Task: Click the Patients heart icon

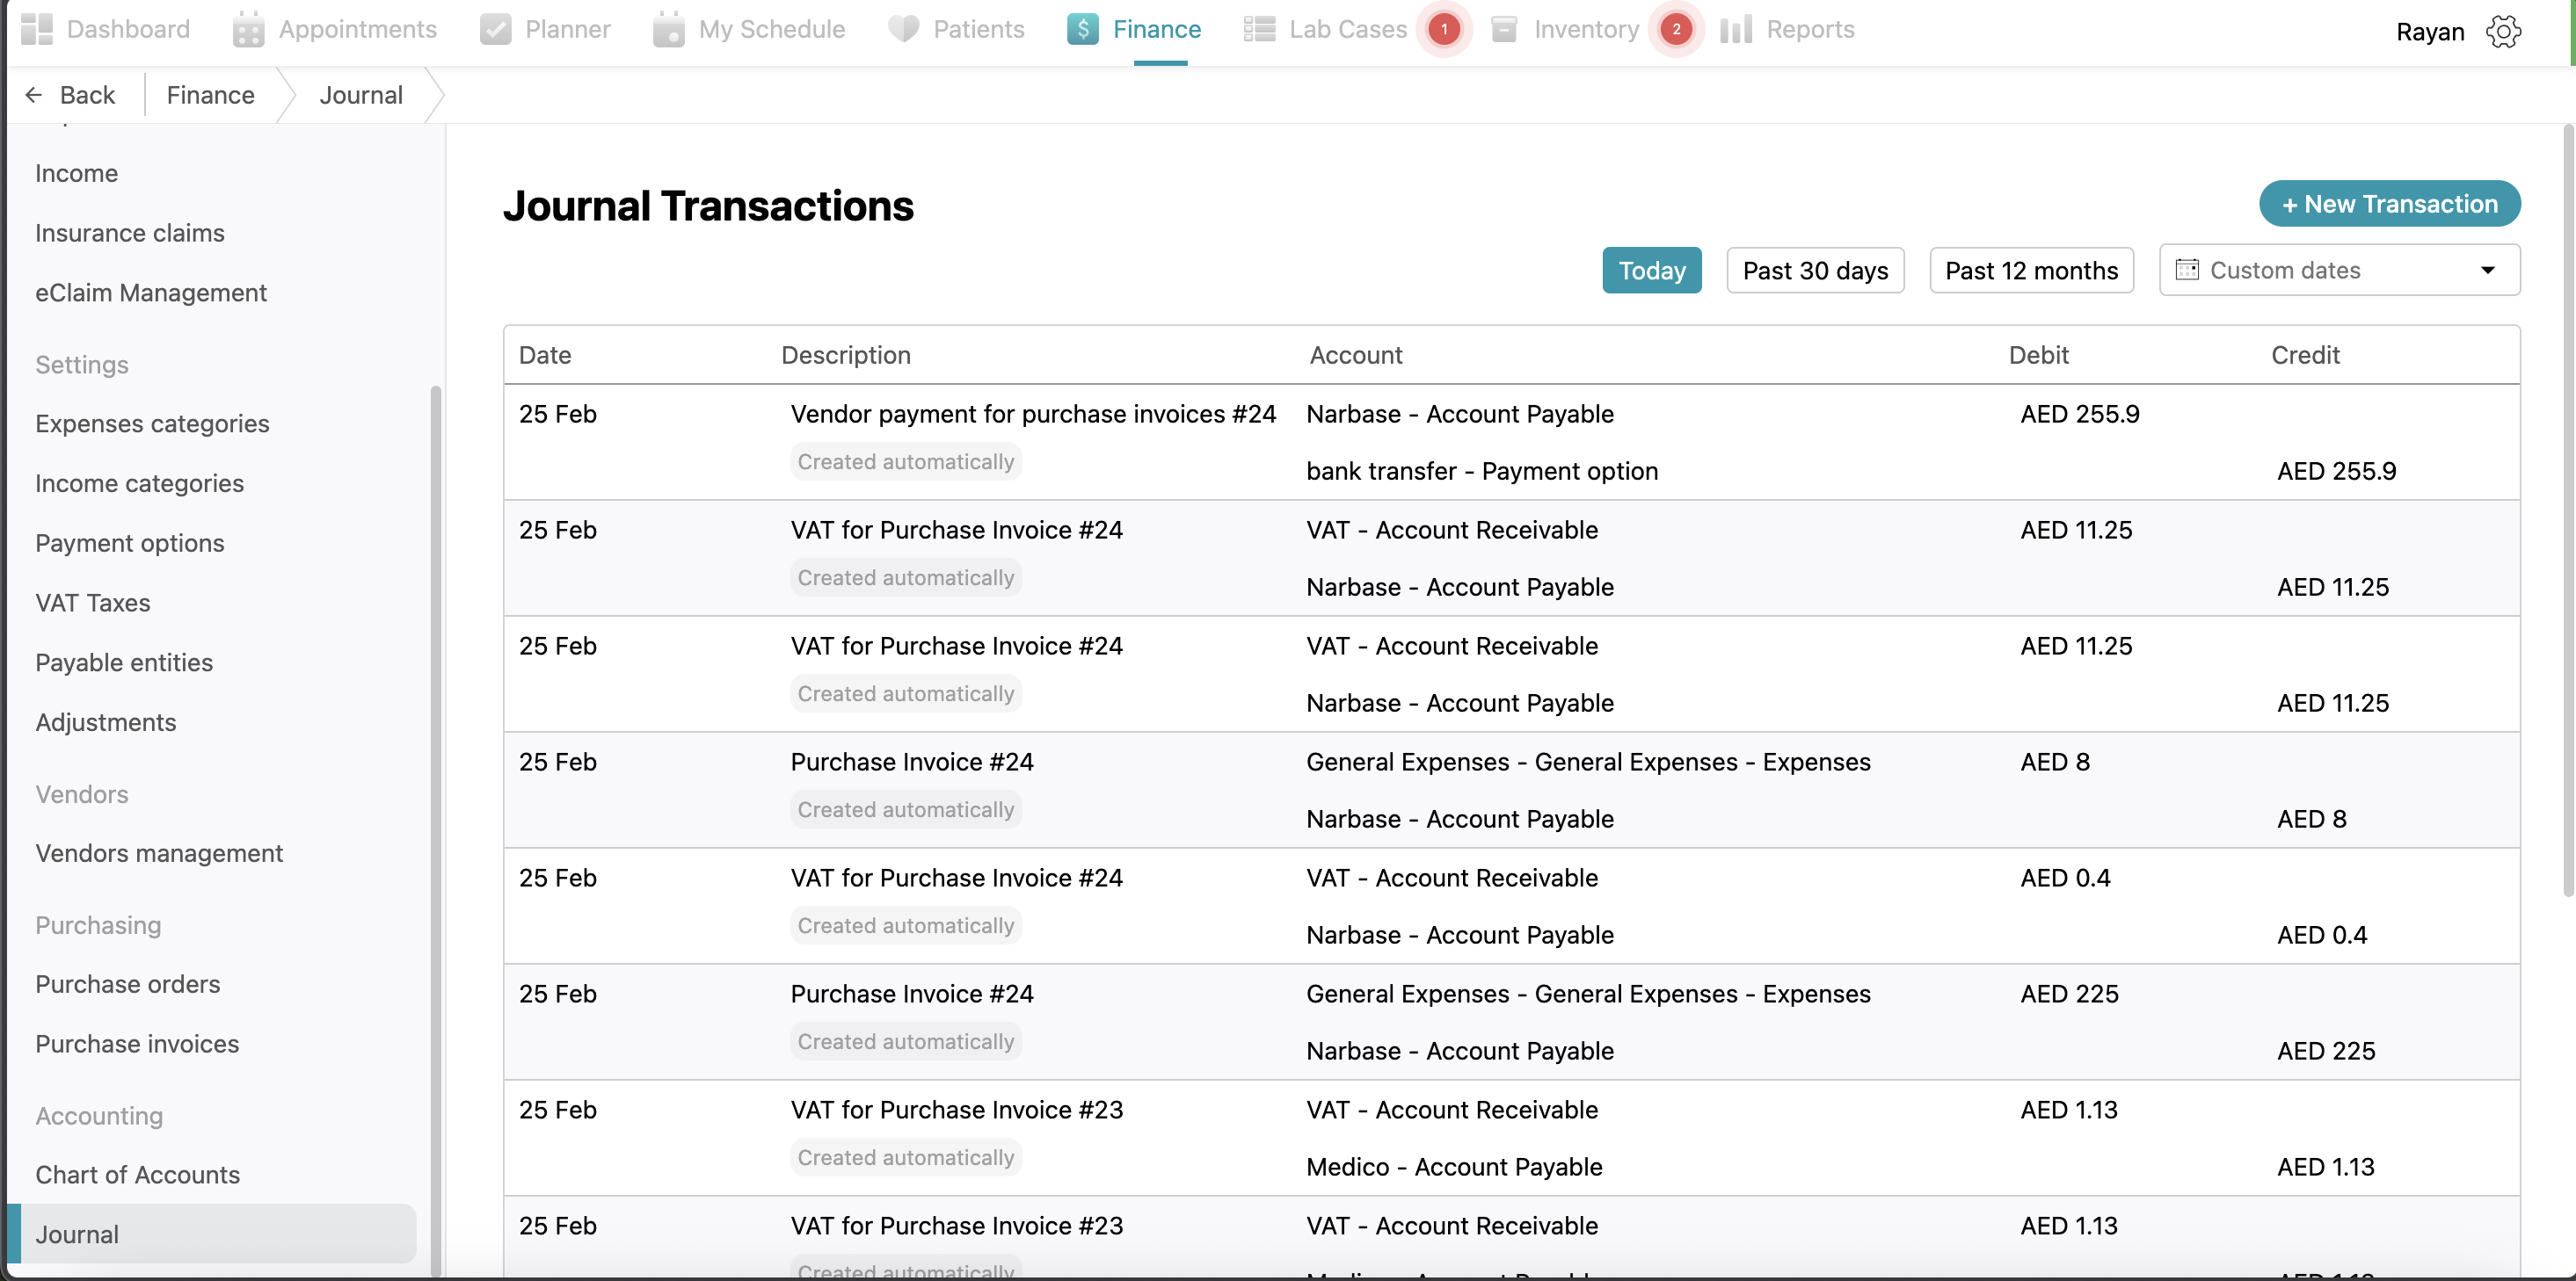Action: coord(903,29)
